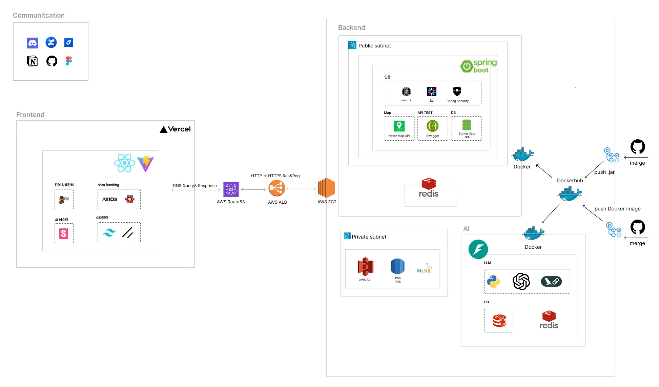The height and width of the screenshot is (387, 659).
Task: Select the Axios logo under data fetching
Action: pyautogui.click(x=110, y=199)
